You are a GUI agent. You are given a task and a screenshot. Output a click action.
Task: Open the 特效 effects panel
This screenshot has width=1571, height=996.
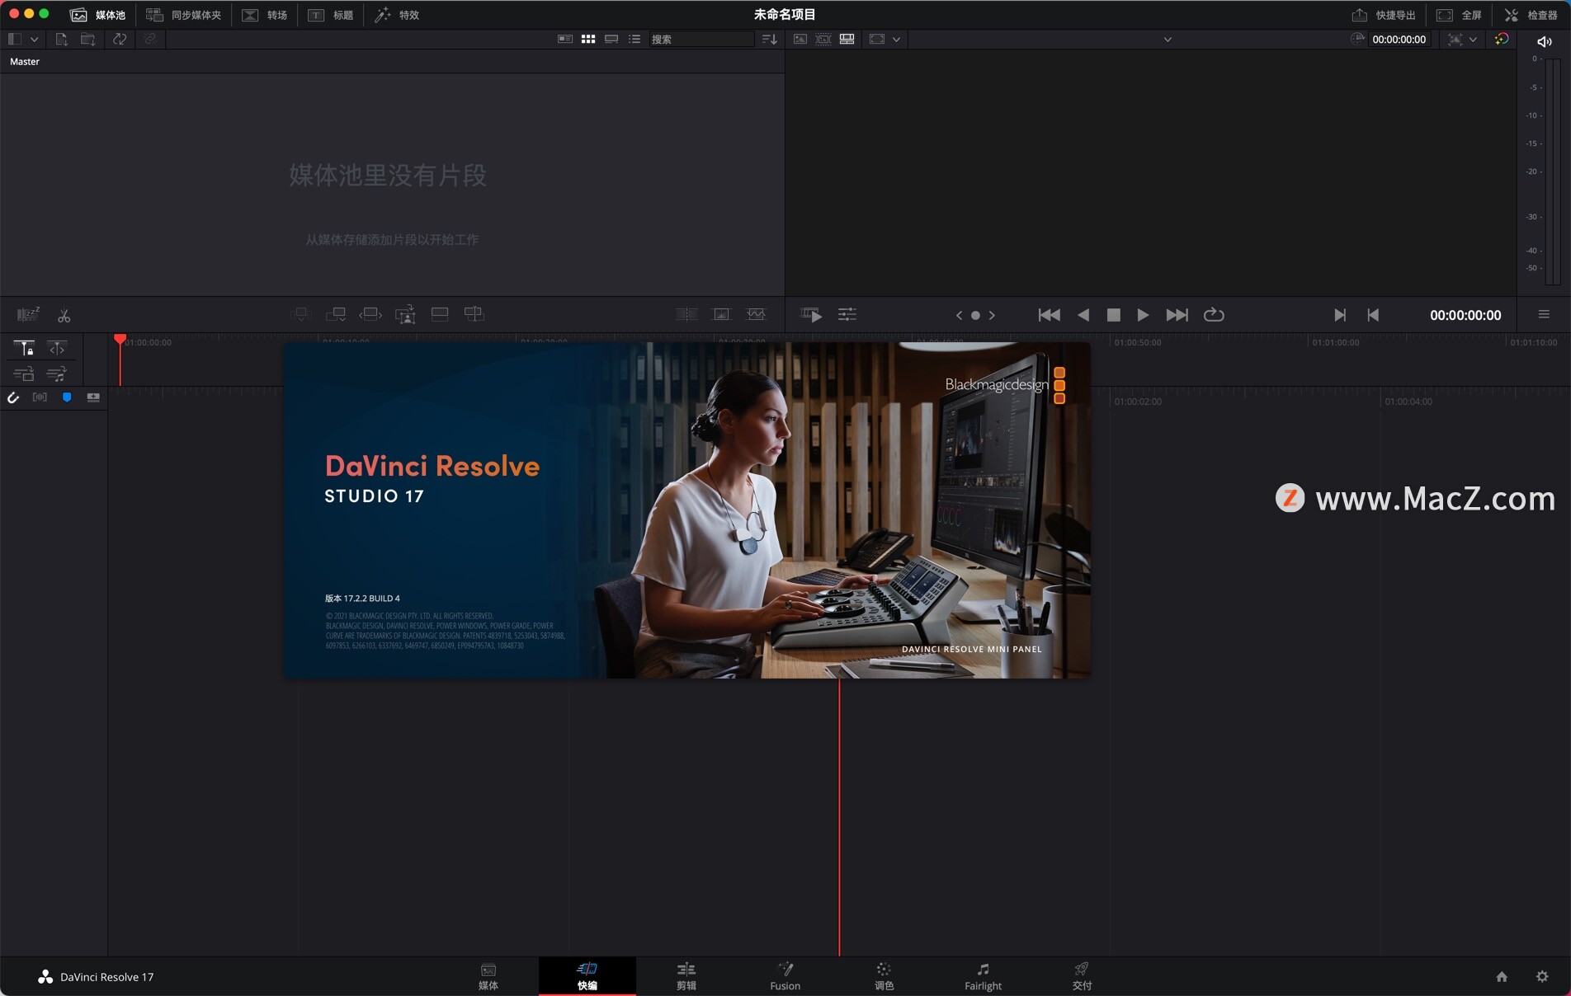[x=397, y=15]
